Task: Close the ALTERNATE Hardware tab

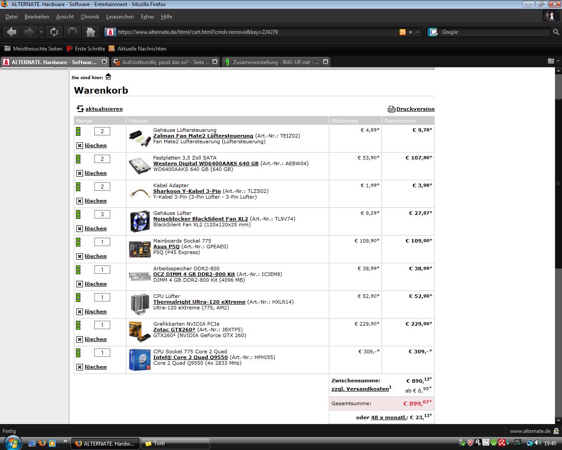Action: tap(104, 62)
